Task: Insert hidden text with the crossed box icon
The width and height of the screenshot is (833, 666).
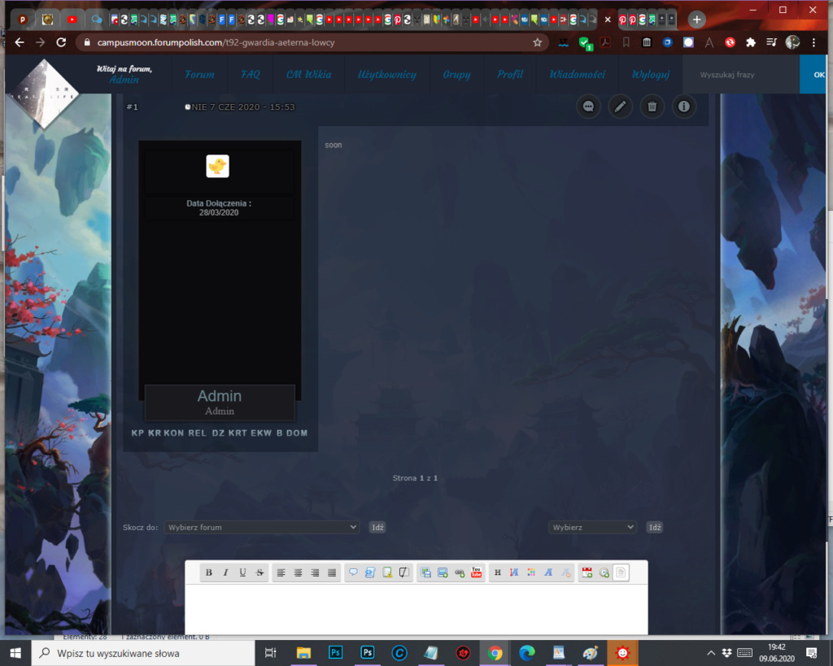Action: click(x=404, y=572)
